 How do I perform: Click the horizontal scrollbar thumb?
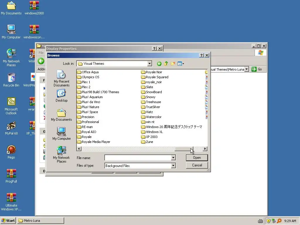[x=184, y=149]
